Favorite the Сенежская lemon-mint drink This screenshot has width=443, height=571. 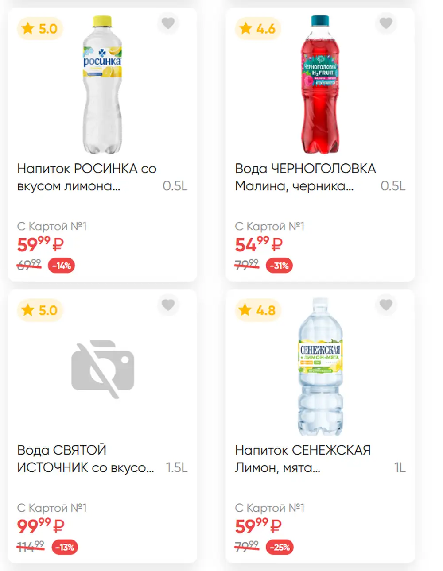[x=386, y=305]
